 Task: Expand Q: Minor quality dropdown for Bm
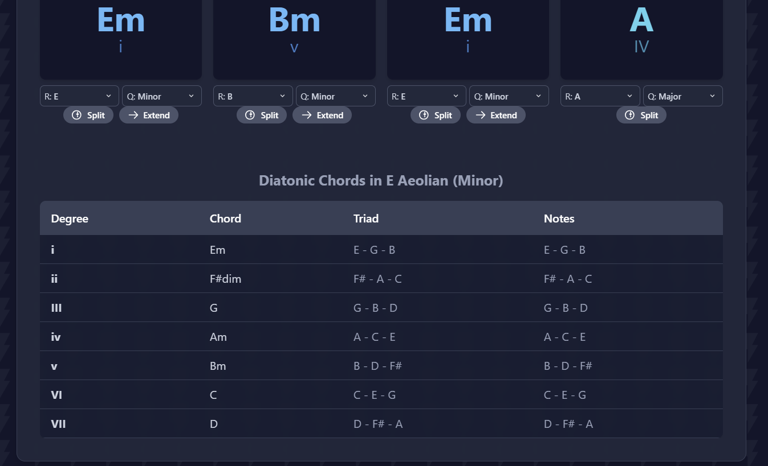pyautogui.click(x=335, y=96)
